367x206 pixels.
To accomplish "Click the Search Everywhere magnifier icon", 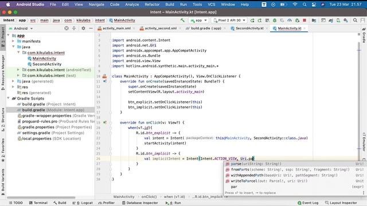I will pyautogui.click(x=355, y=21).
